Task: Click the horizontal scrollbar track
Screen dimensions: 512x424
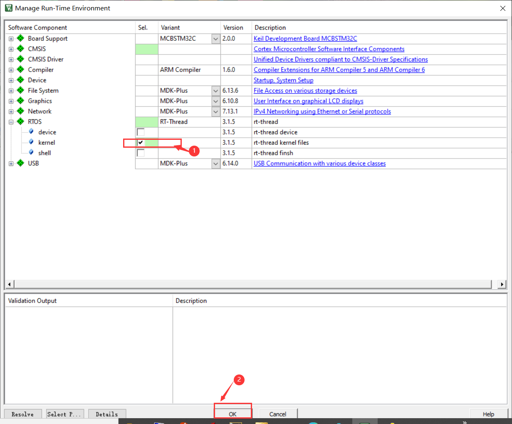Action: click(x=253, y=284)
